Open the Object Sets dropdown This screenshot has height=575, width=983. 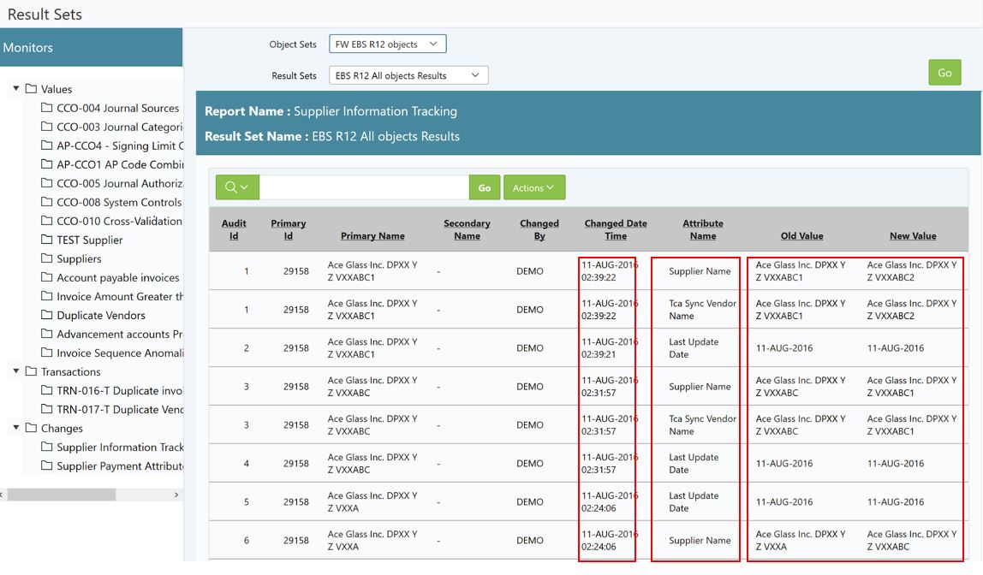pyautogui.click(x=387, y=43)
